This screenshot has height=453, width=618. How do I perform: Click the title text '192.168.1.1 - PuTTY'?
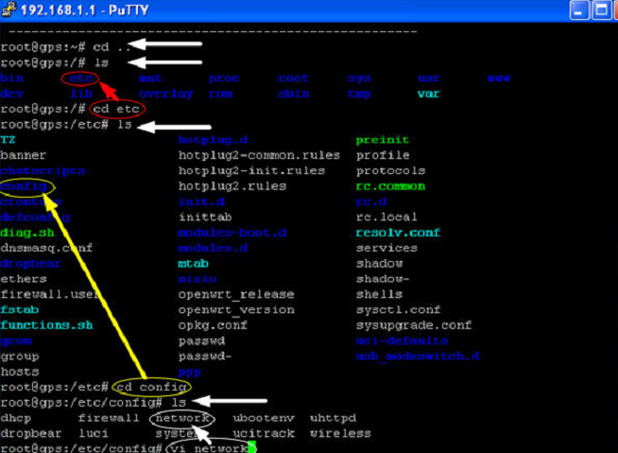coord(84,10)
